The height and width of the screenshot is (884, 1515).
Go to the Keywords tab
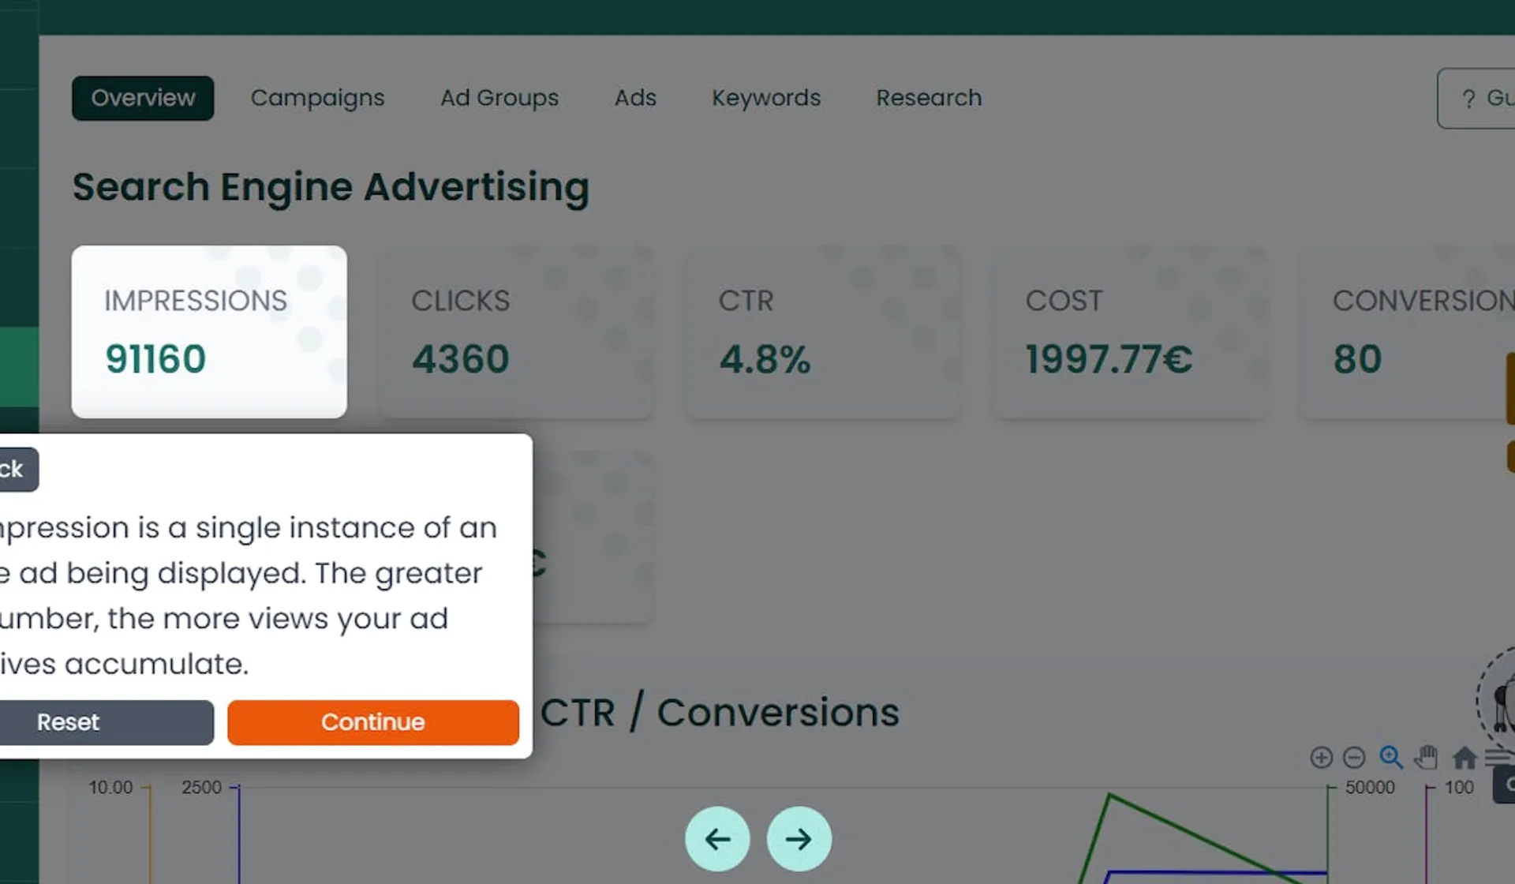click(766, 98)
